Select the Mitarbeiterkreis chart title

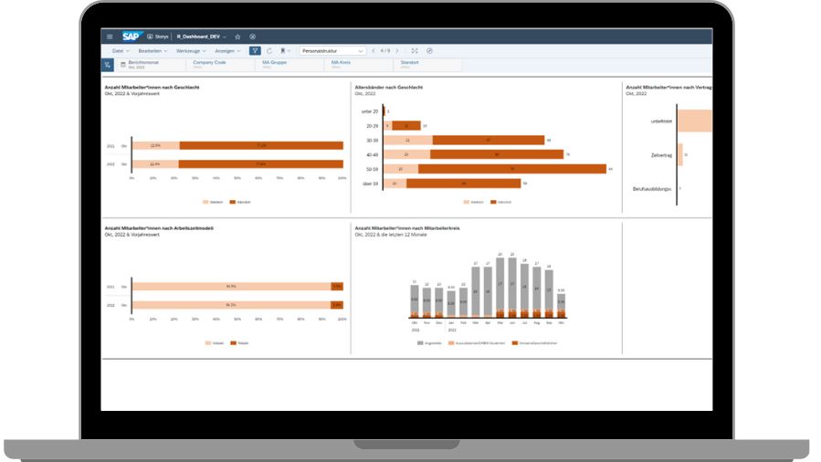pyautogui.click(x=407, y=228)
